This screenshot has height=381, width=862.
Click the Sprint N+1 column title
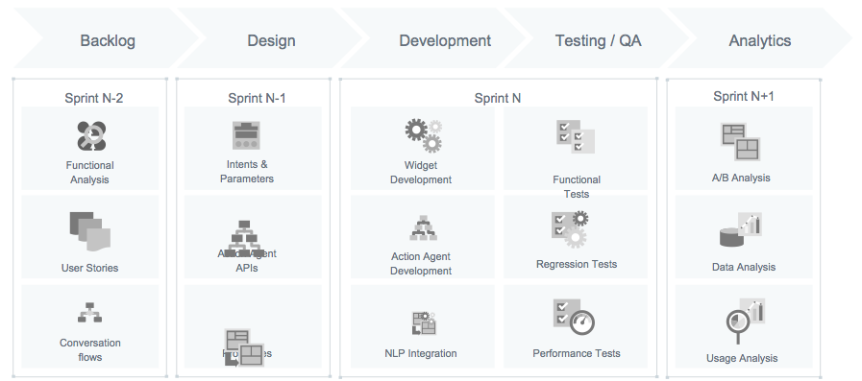pyautogui.click(x=743, y=96)
